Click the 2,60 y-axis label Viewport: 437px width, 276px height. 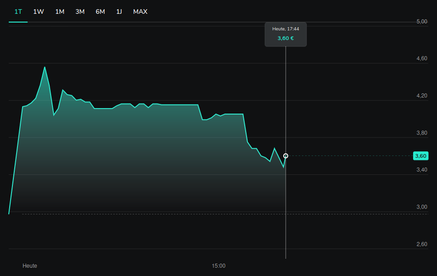421,244
